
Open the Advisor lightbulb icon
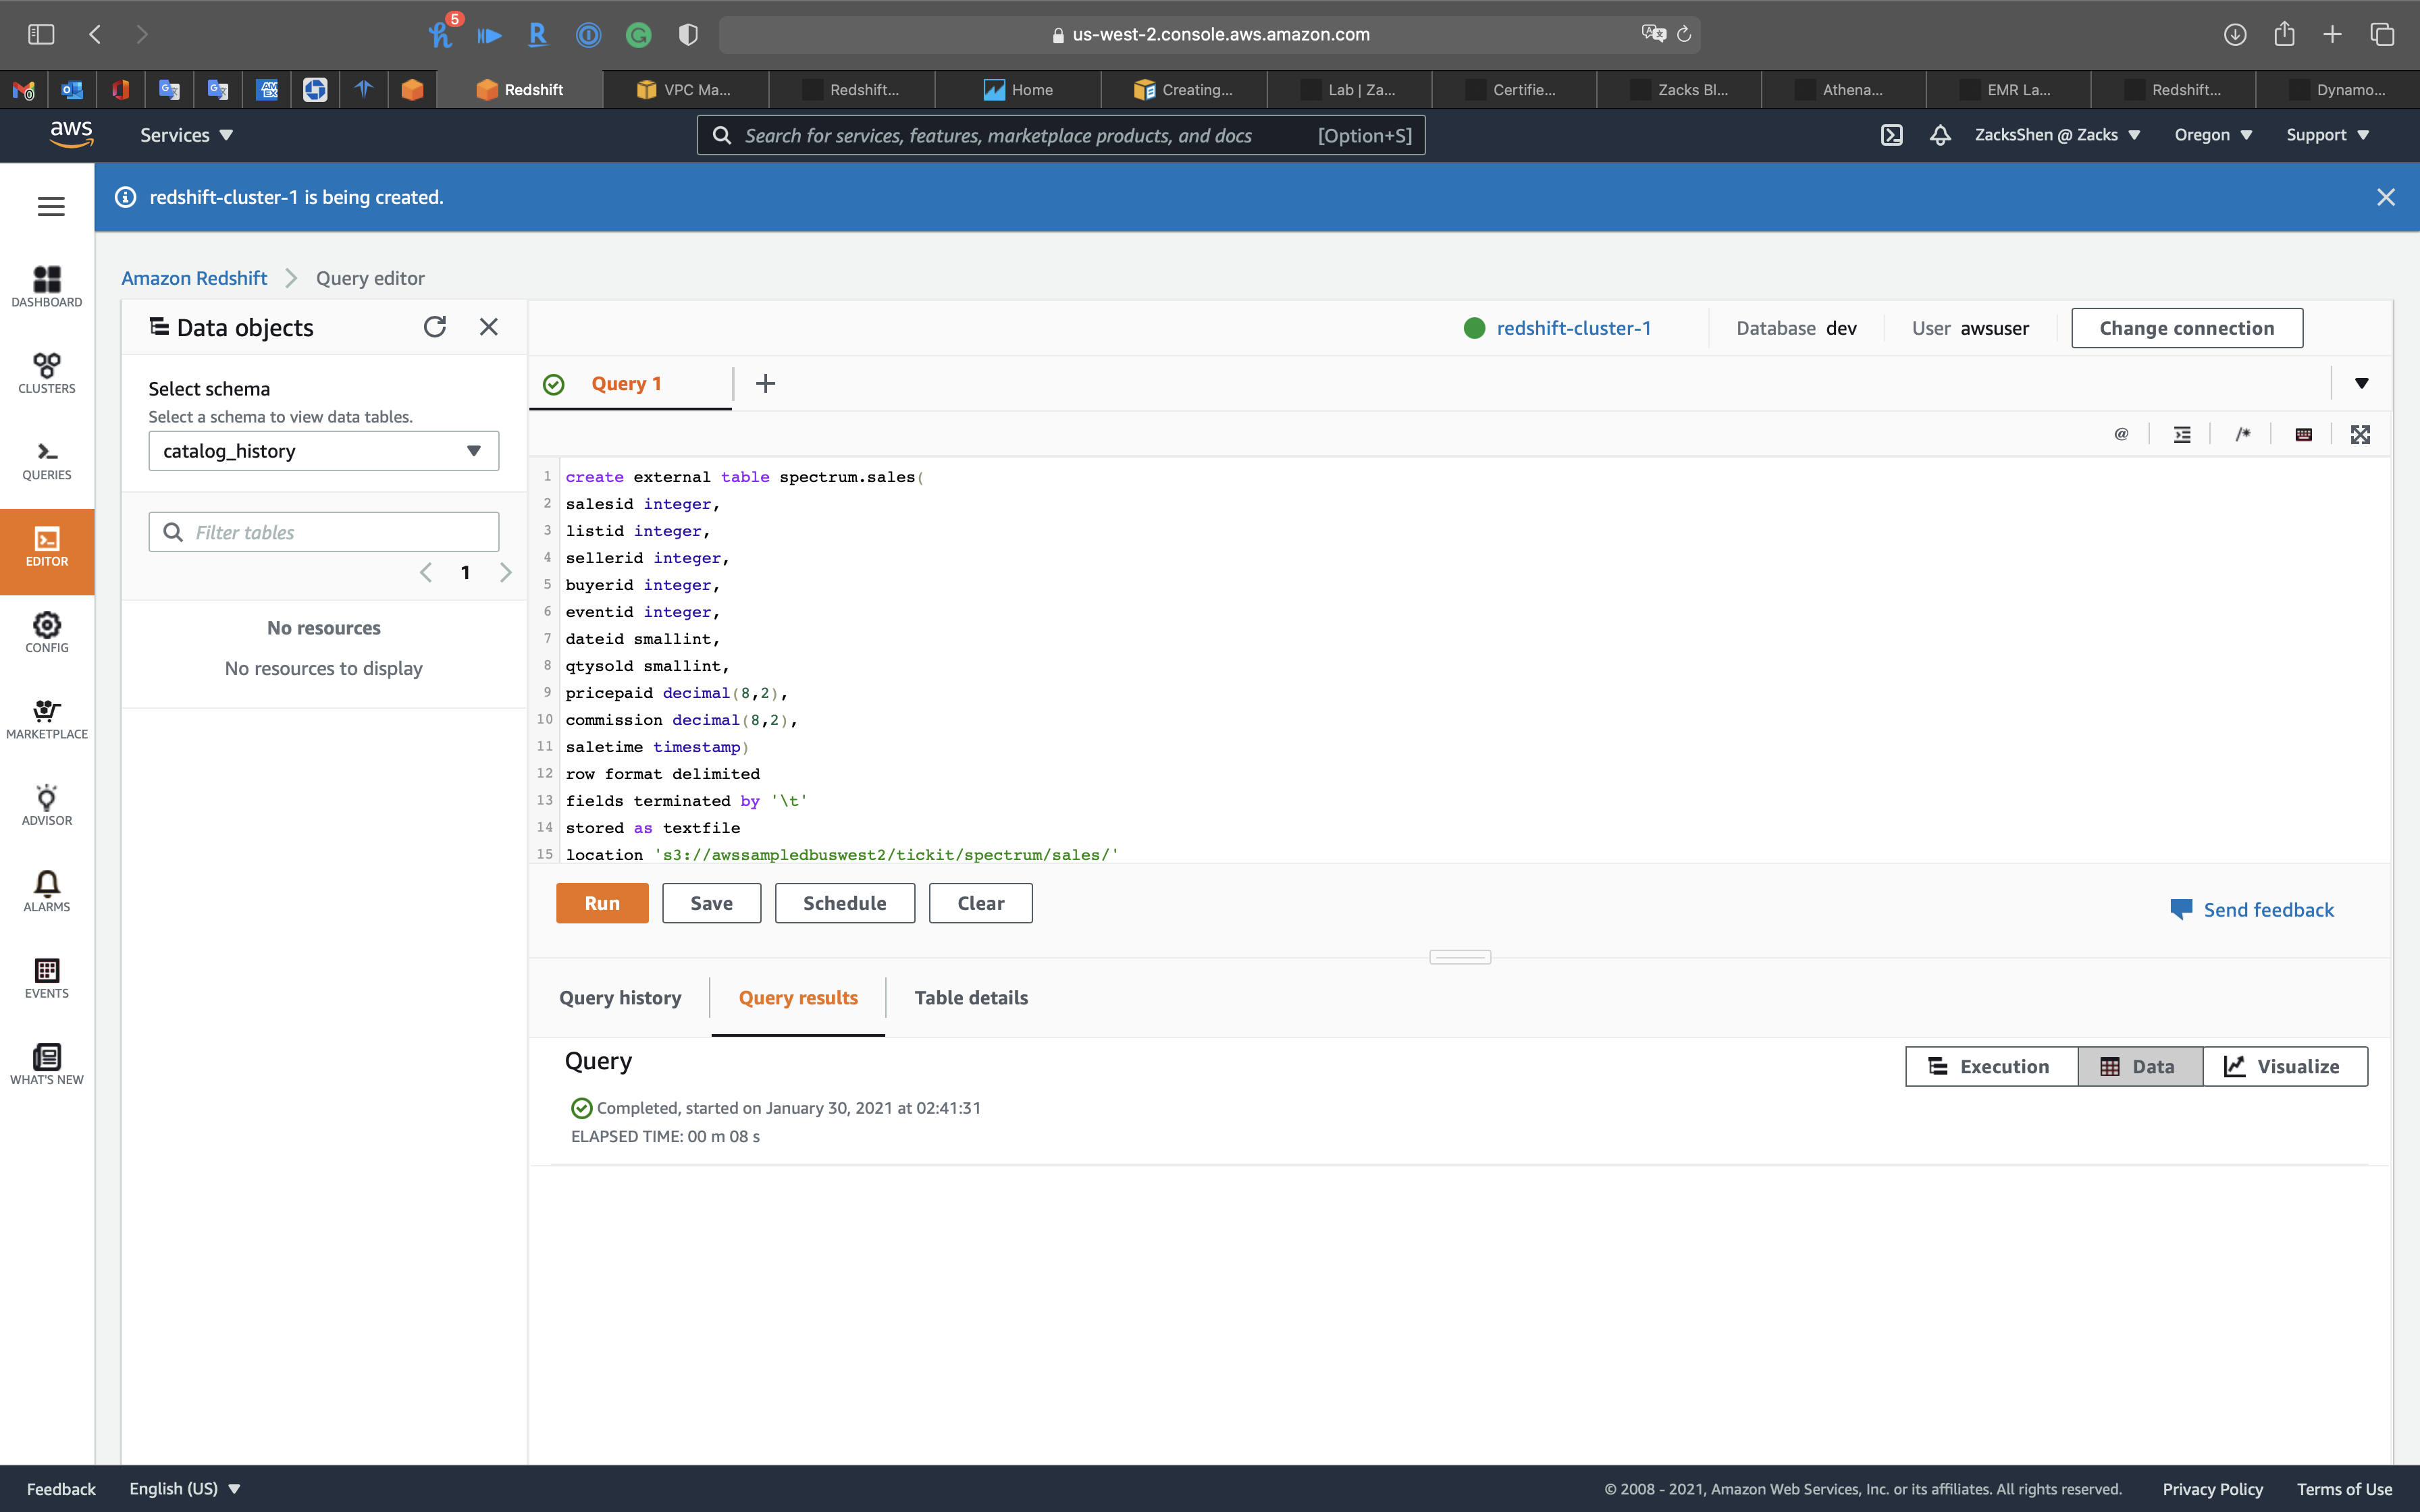[x=47, y=805]
